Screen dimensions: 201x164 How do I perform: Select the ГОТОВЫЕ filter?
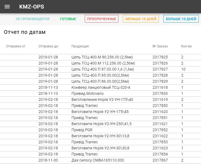[x=68, y=19]
